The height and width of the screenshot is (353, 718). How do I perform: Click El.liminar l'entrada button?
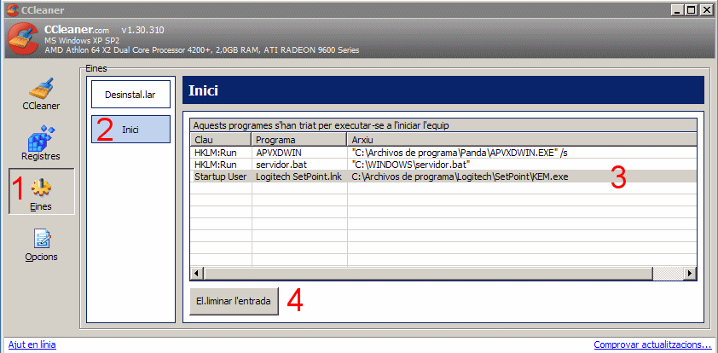pos(234,301)
